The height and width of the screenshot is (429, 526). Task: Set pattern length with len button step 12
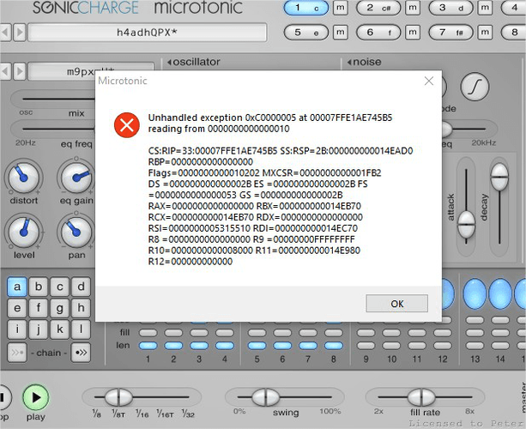443,346
